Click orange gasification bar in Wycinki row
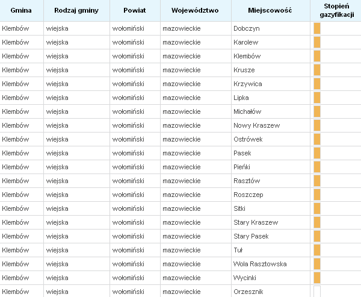This screenshot has height=297, width=361. point(317,278)
